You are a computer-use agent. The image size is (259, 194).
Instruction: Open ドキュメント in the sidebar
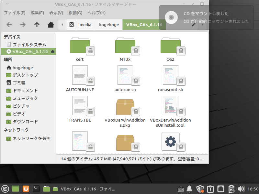click(x=28, y=91)
